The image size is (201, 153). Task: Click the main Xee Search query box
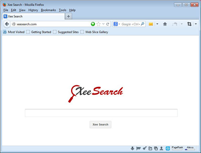(x=101, y=113)
